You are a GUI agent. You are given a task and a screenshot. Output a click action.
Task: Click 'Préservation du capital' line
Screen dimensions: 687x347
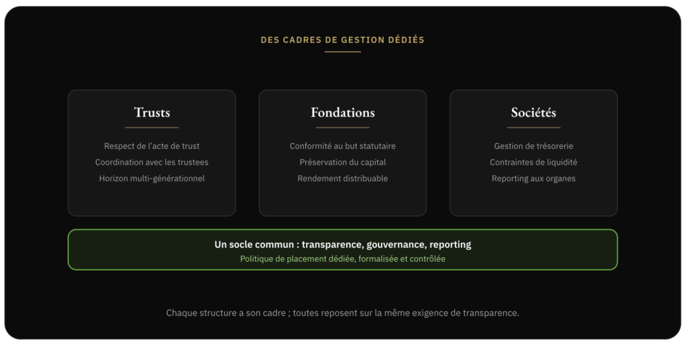[x=343, y=162]
